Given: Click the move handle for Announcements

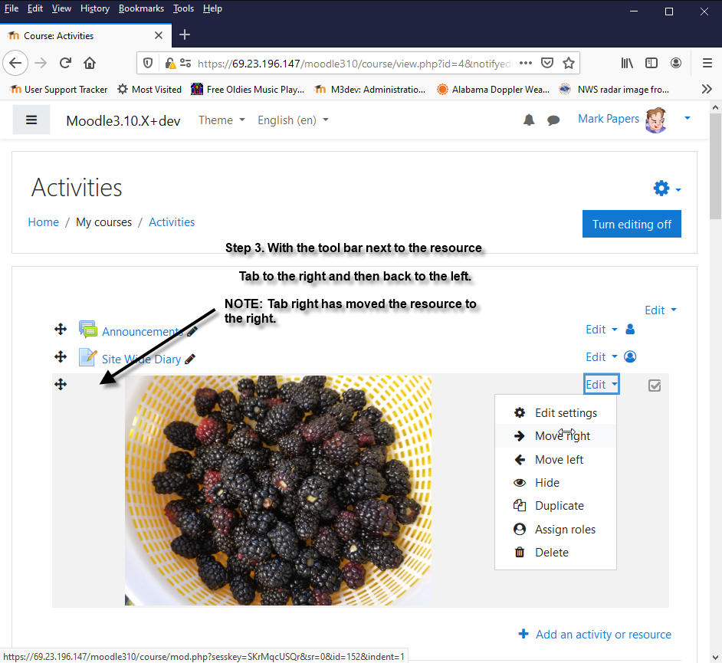Looking at the screenshot, I should pyautogui.click(x=61, y=329).
